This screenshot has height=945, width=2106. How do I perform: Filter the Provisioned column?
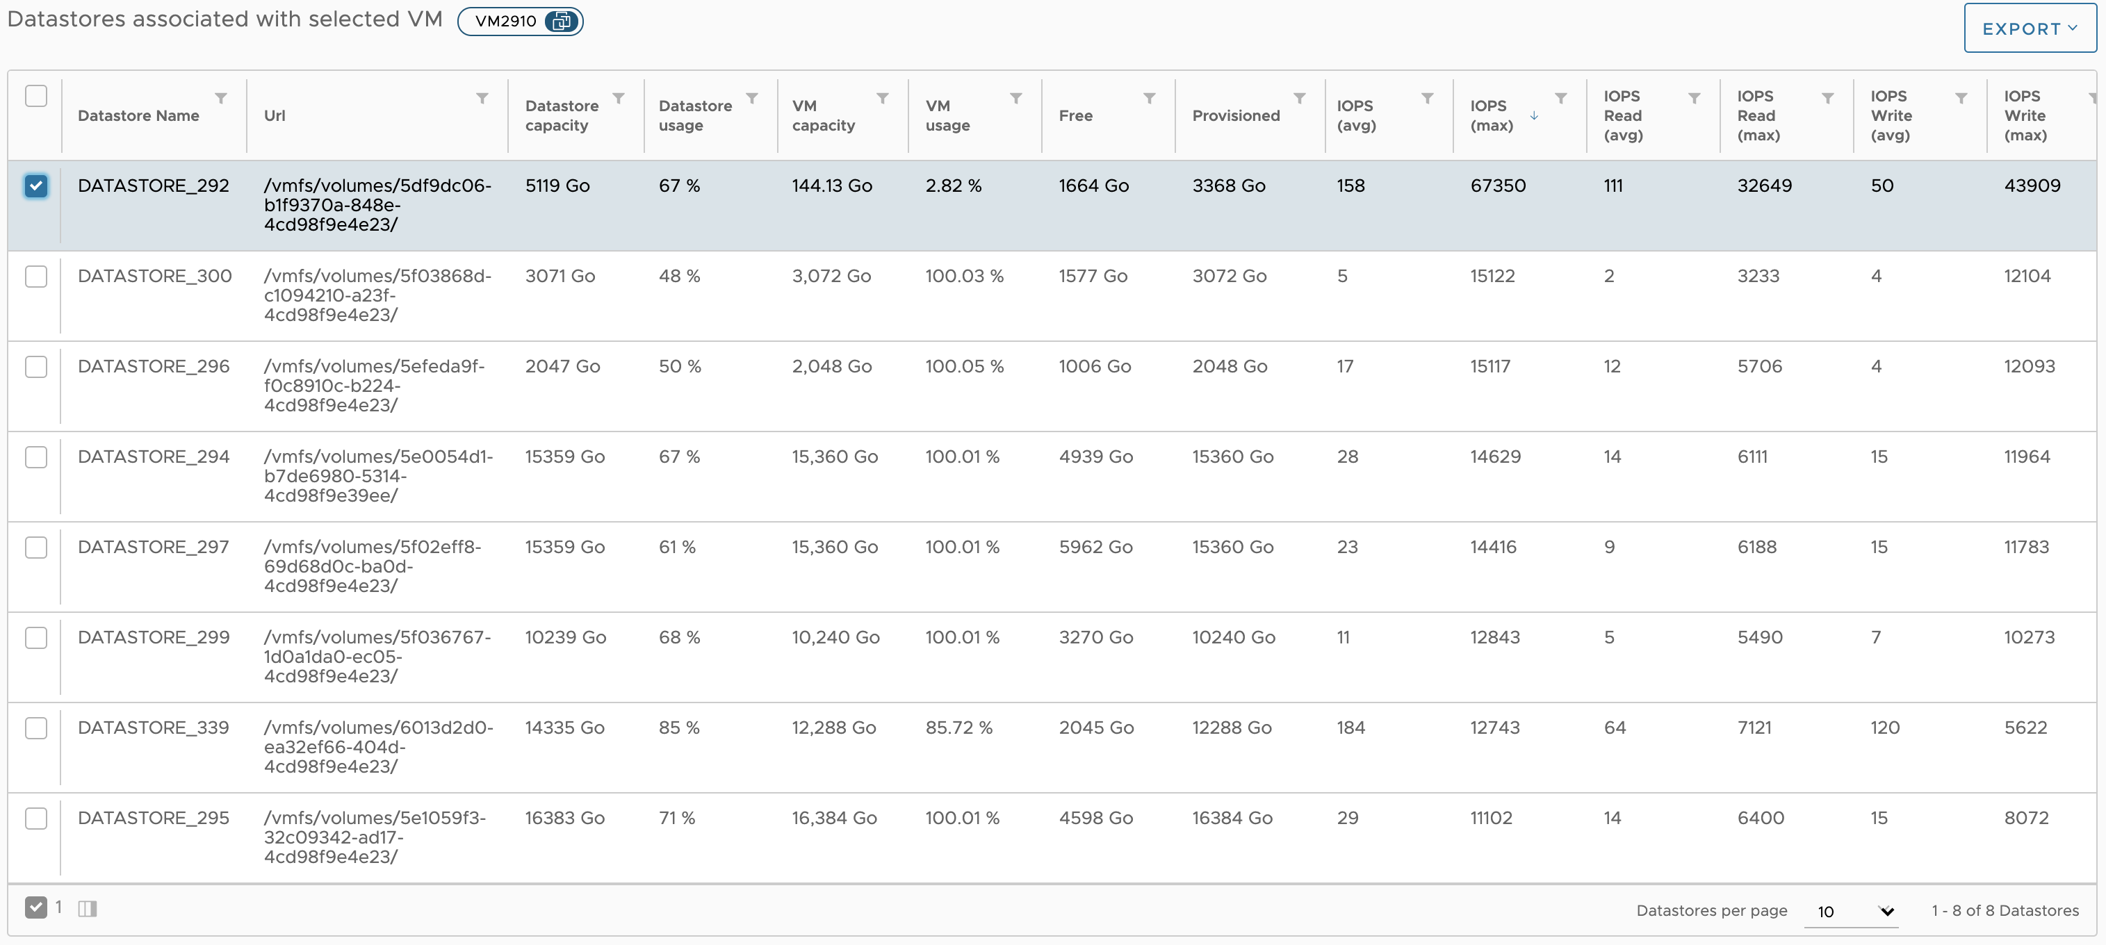pyautogui.click(x=1300, y=98)
